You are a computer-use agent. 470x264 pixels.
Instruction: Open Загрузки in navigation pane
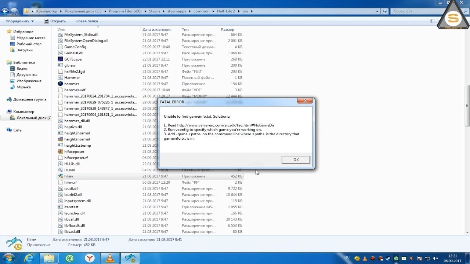[24, 50]
